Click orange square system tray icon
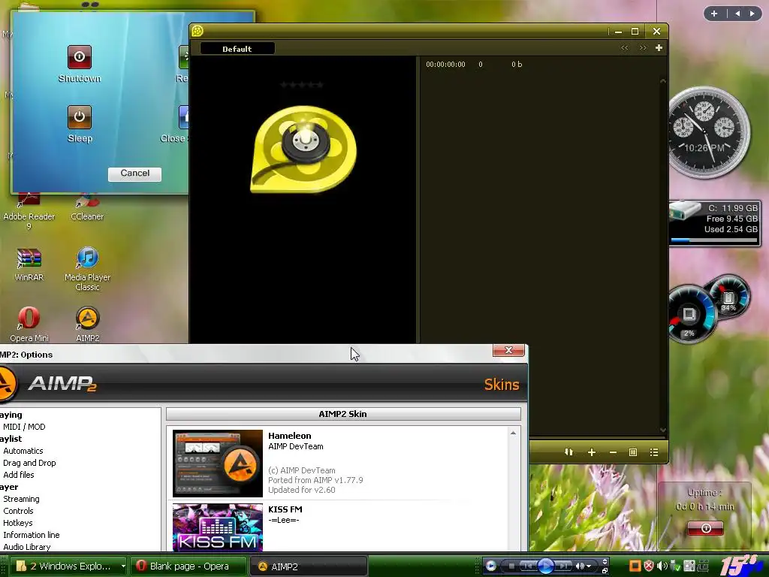 [635, 566]
